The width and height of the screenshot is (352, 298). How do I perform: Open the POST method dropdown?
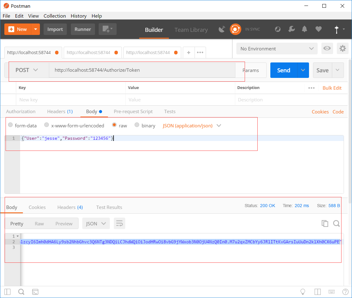tap(27, 70)
